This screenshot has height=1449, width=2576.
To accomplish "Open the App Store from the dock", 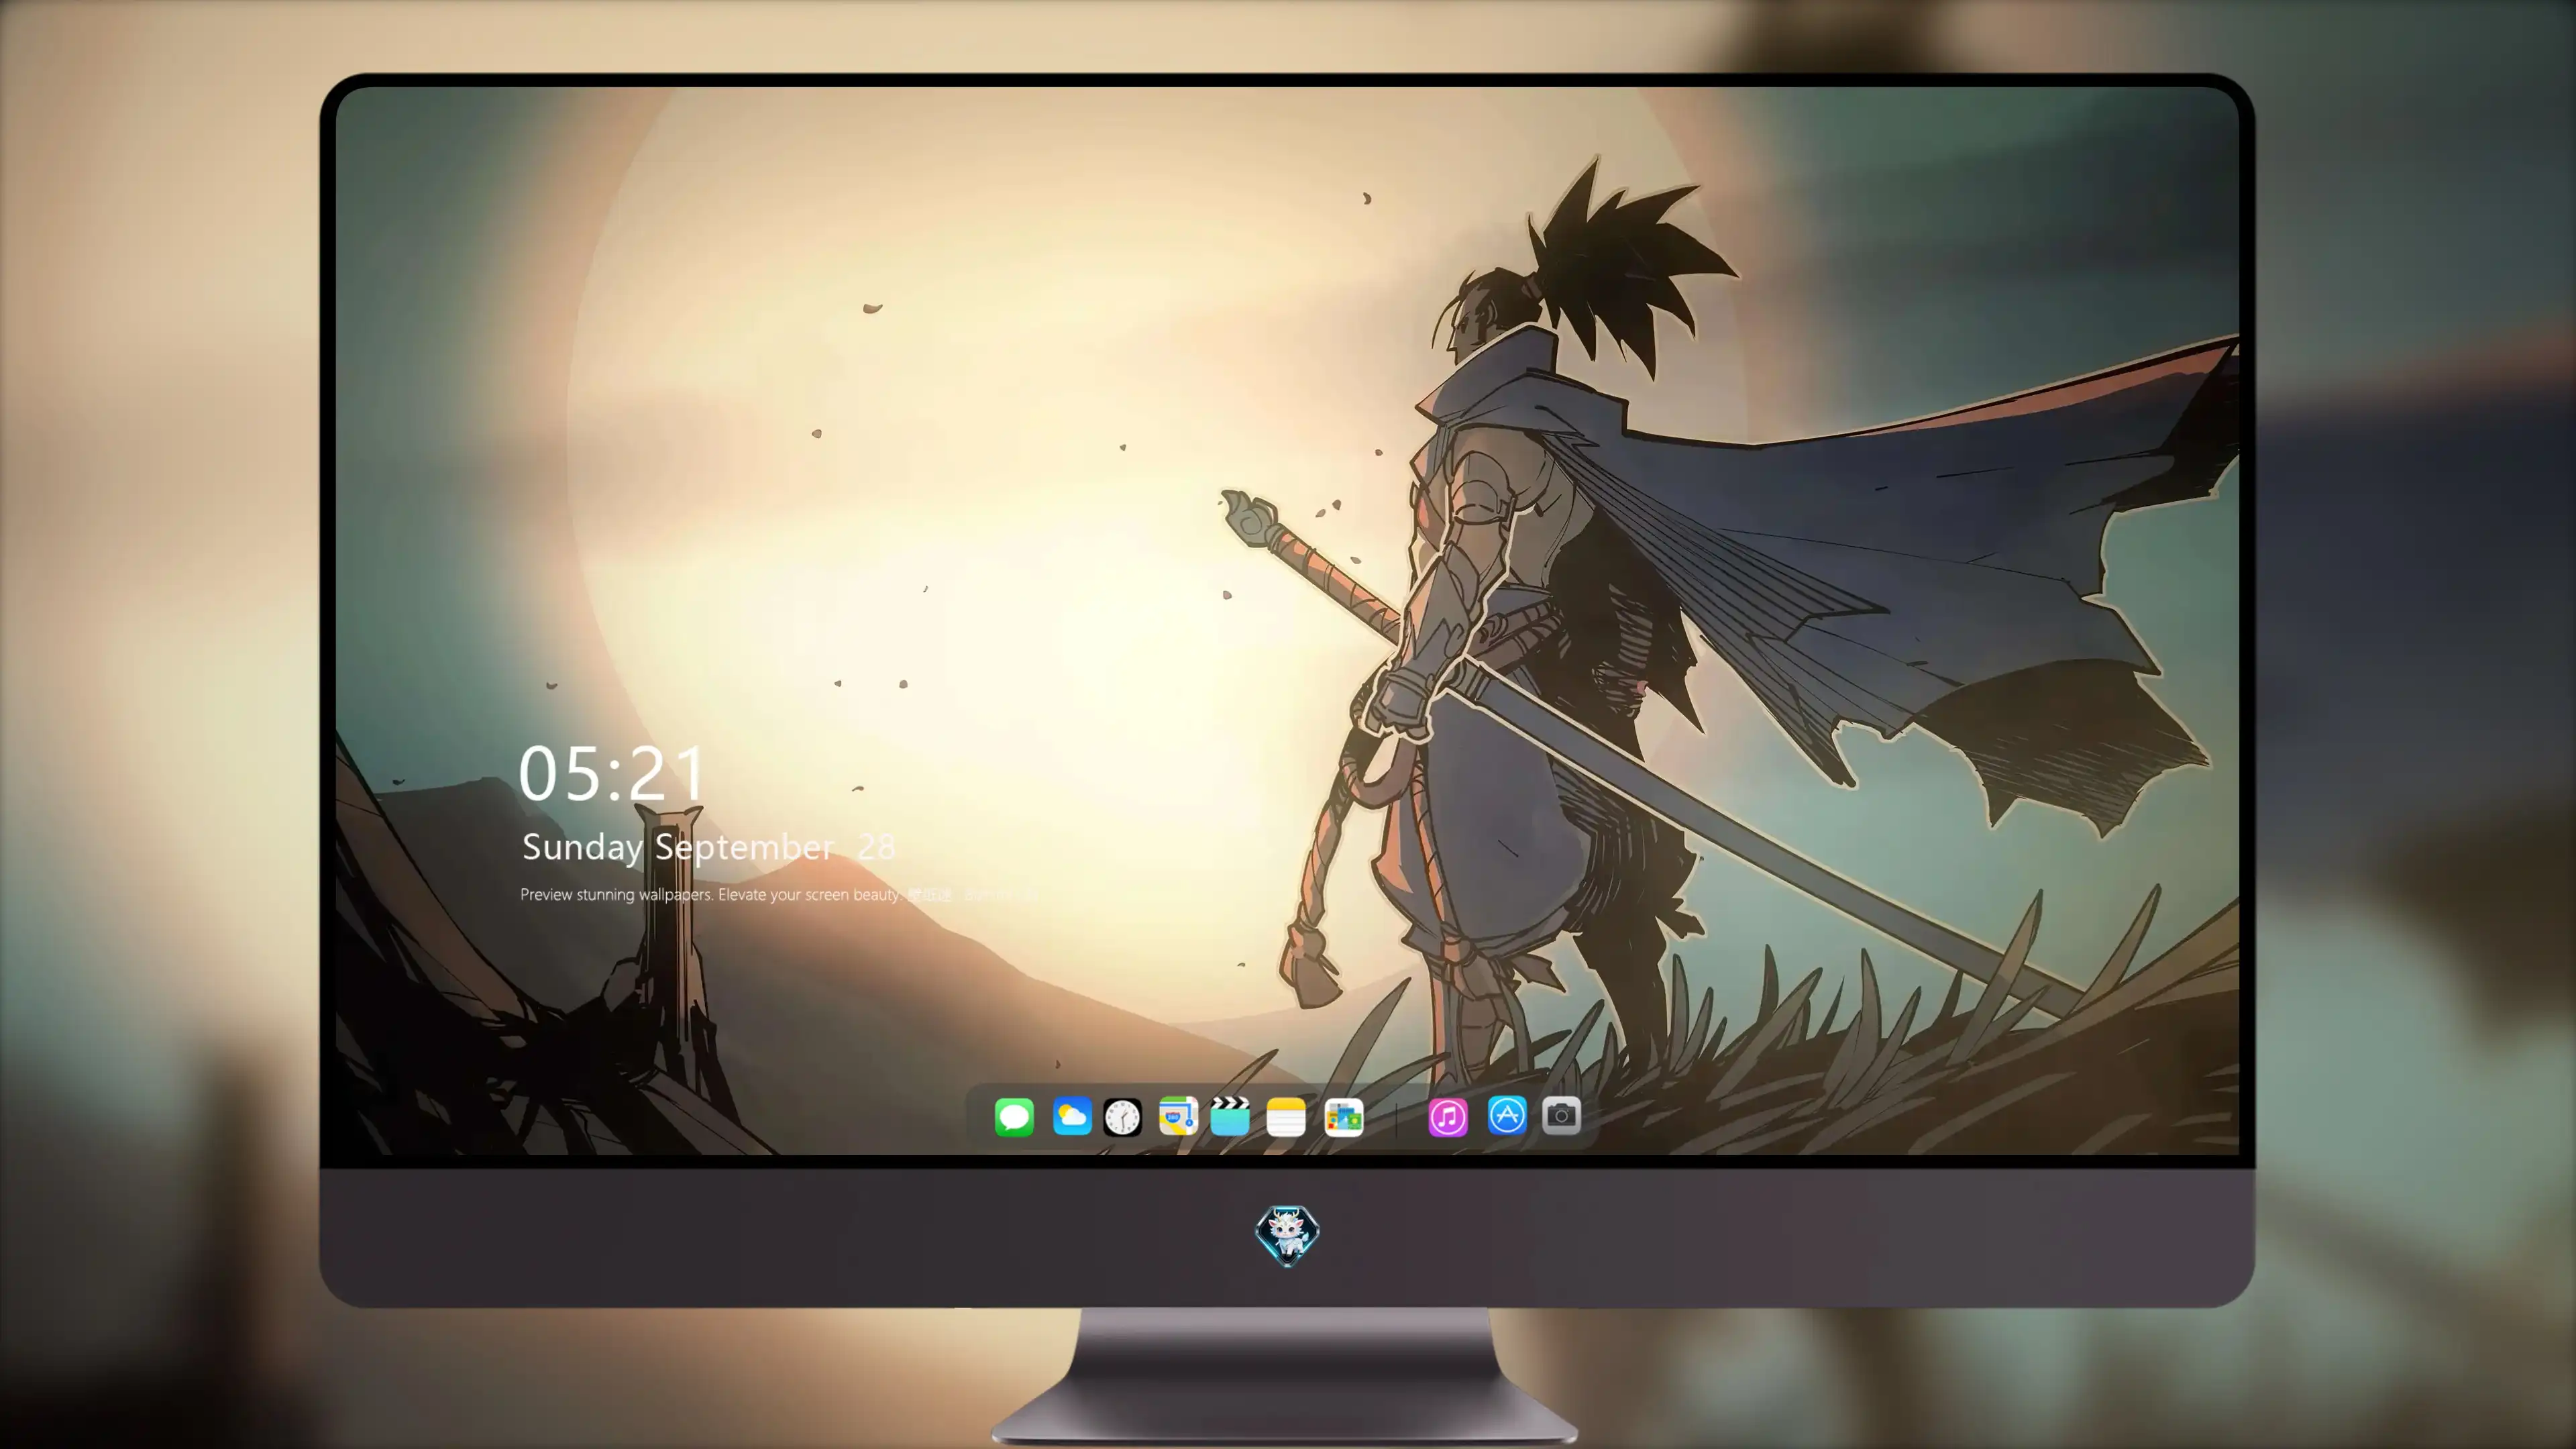I will point(1507,1116).
